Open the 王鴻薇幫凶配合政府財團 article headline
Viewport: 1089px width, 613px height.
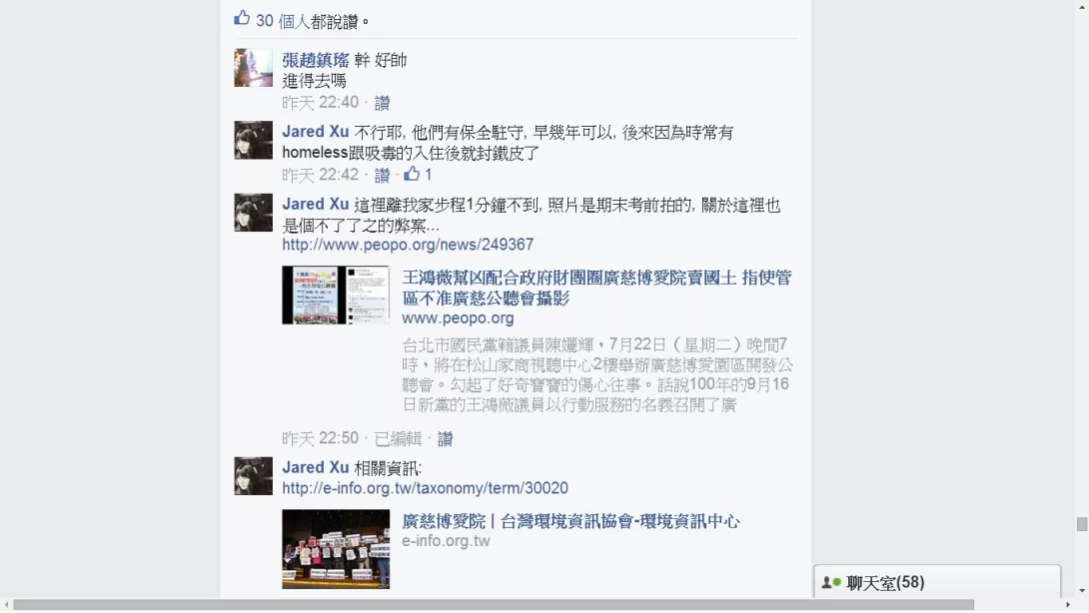point(596,289)
